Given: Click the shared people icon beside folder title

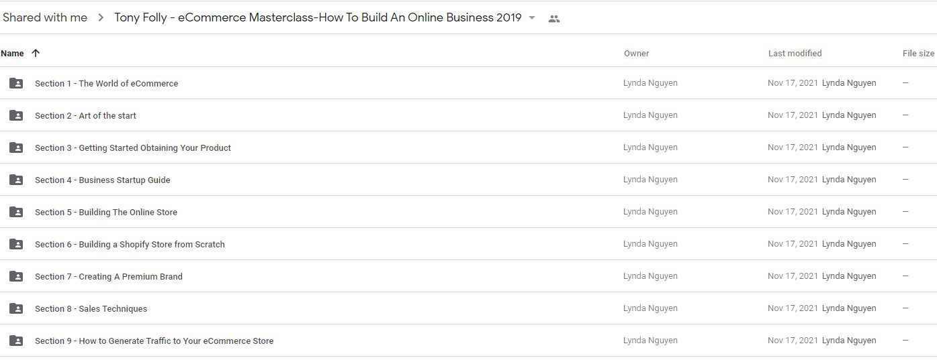Looking at the screenshot, I should [554, 19].
